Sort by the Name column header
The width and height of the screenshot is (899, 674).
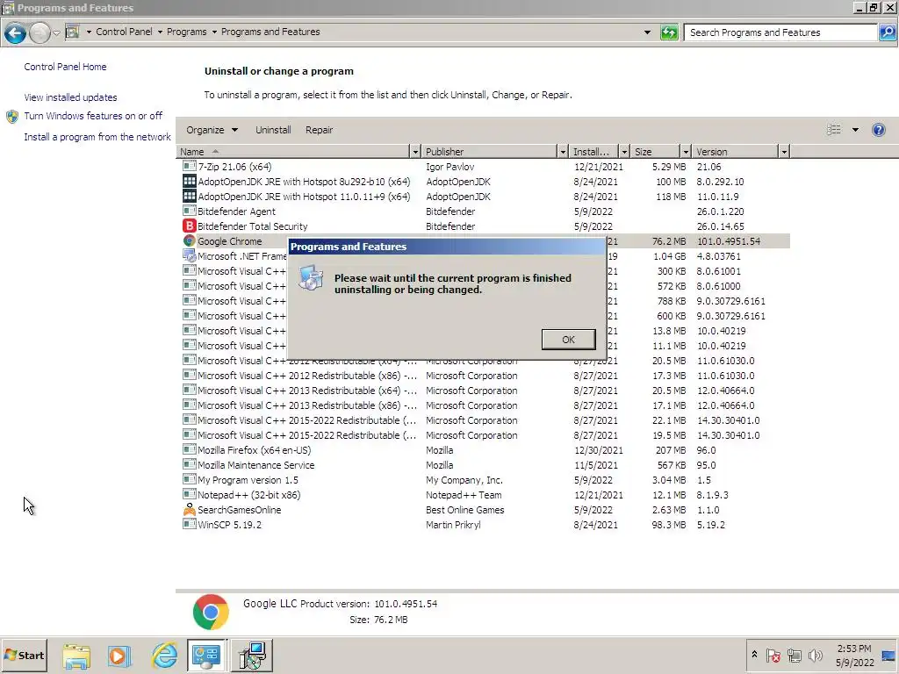293,151
